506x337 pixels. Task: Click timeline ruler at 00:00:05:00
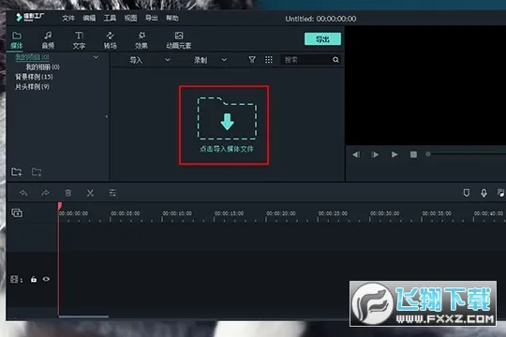point(126,213)
